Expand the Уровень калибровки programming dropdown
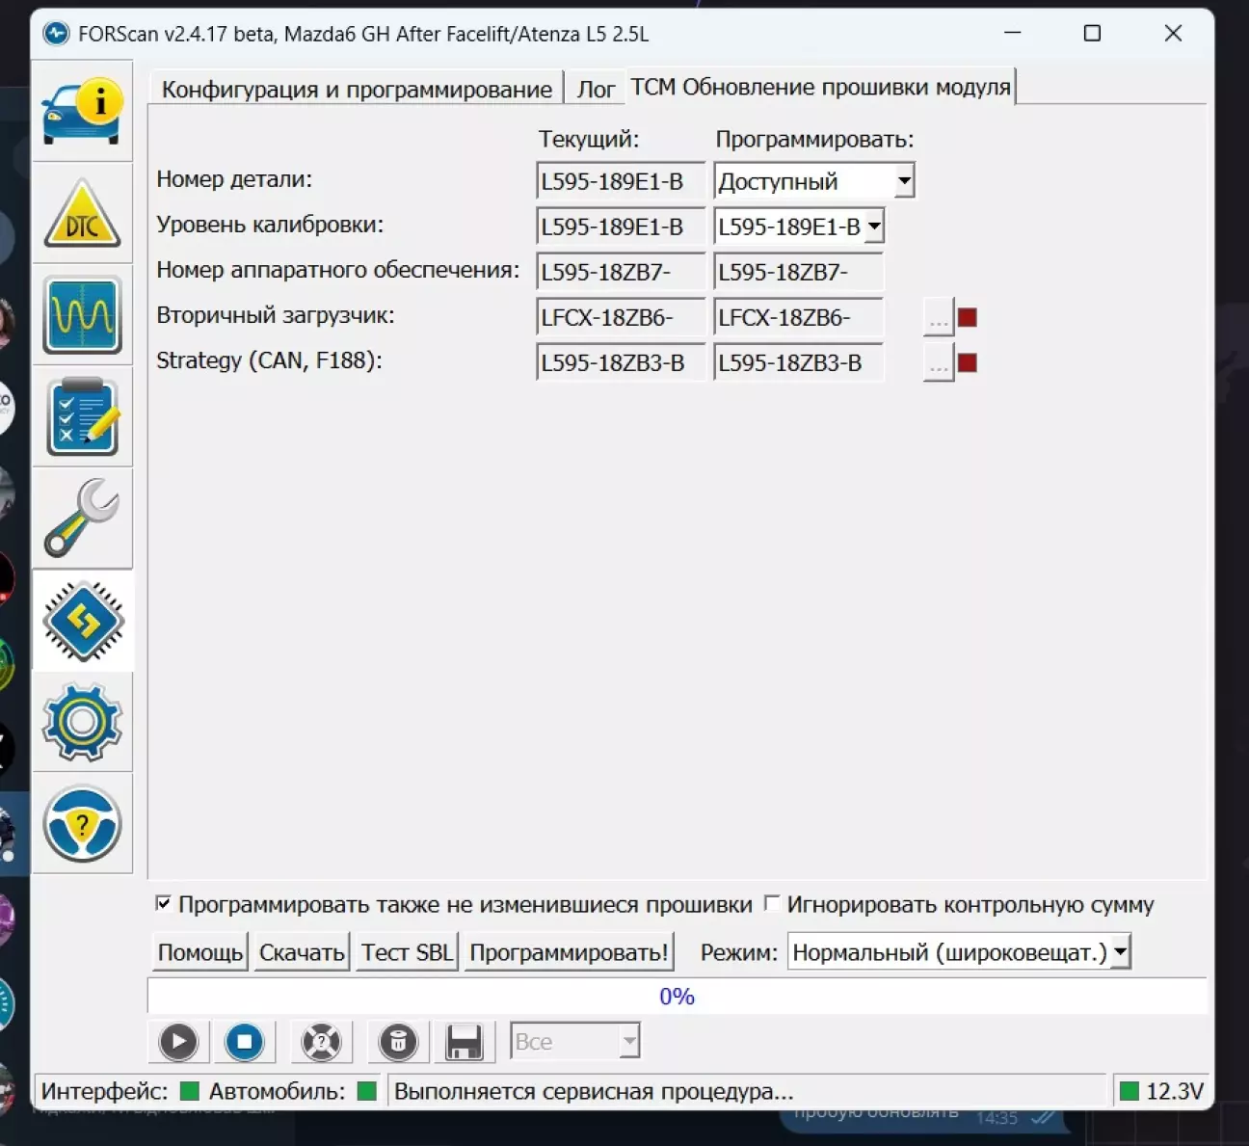 tap(874, 227)
